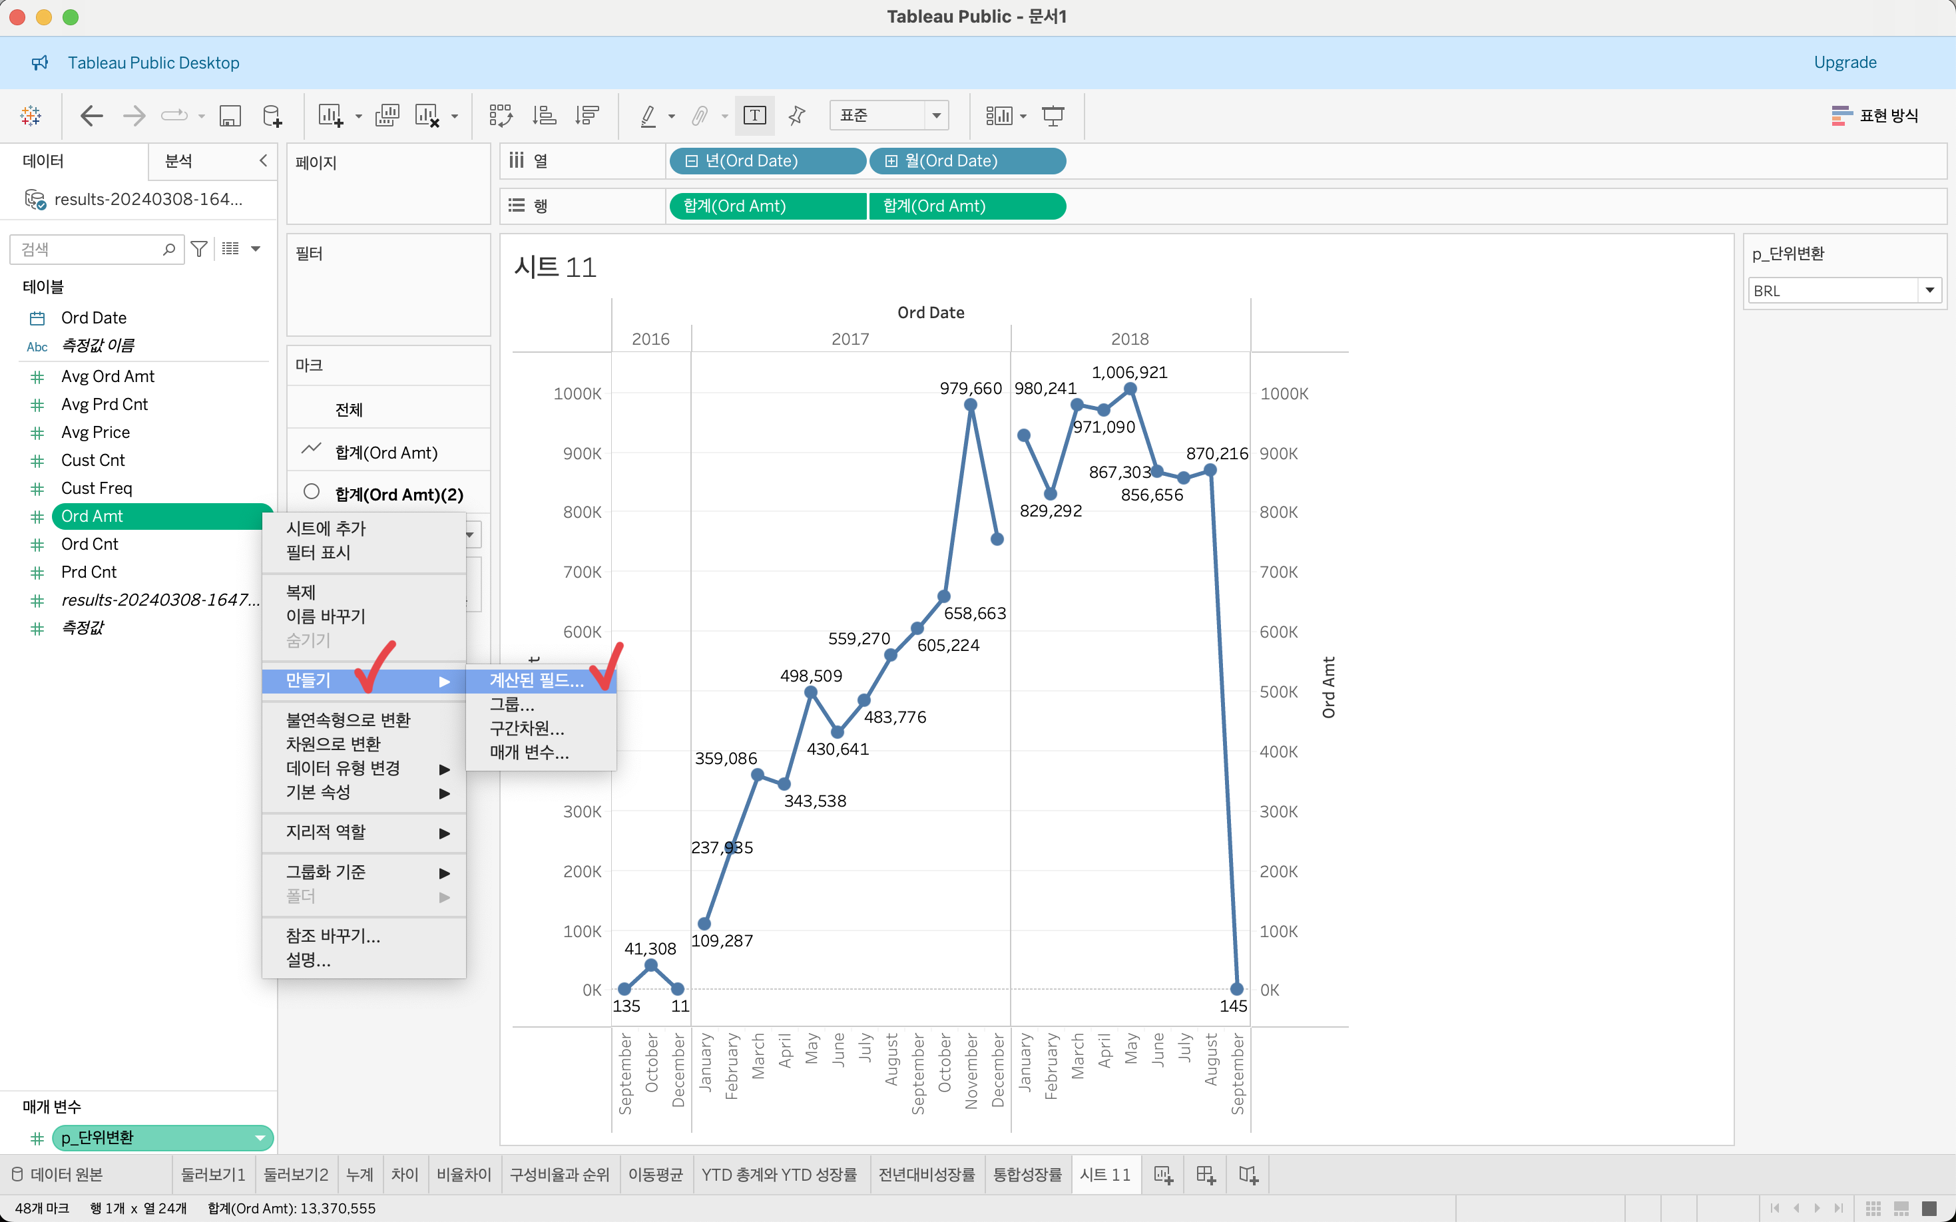1956x1222 pixels.
Task: Click the new data source icon
Action: coord(272,116)
